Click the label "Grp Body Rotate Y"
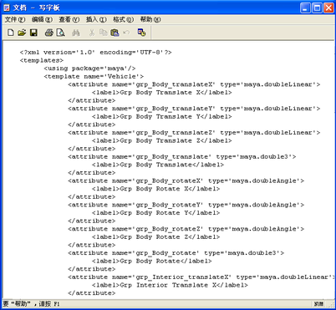 pos(154,213)
